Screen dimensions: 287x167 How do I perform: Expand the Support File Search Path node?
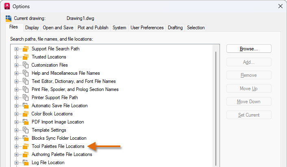pos(17,49)
